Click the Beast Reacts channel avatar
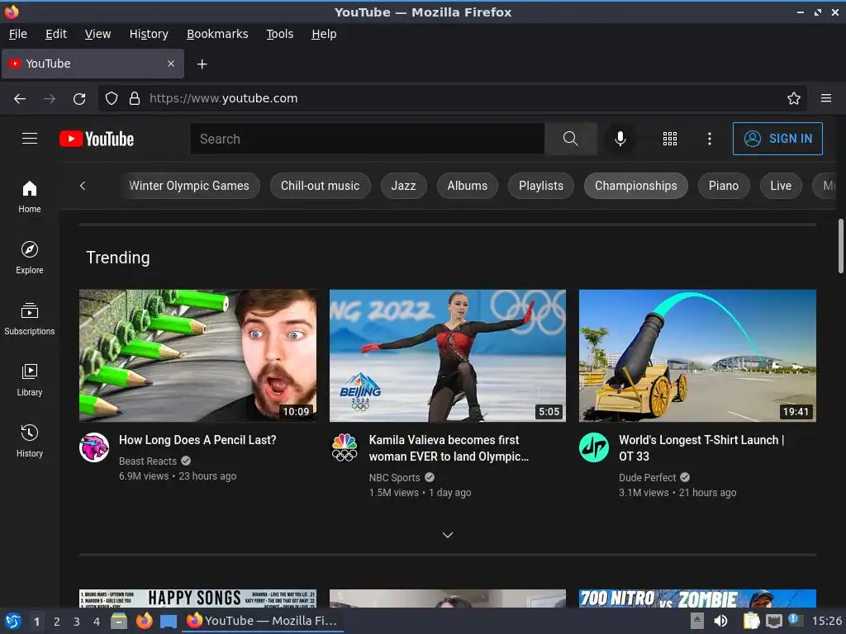This screenshot has width=846, height=634. 94,447
